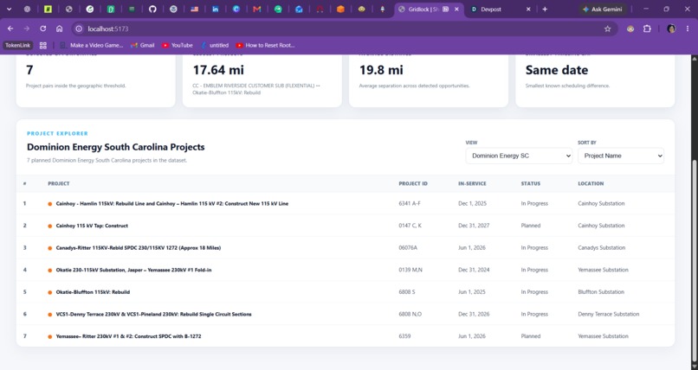Open the Gmail bookmark

[x=142, y=45]
